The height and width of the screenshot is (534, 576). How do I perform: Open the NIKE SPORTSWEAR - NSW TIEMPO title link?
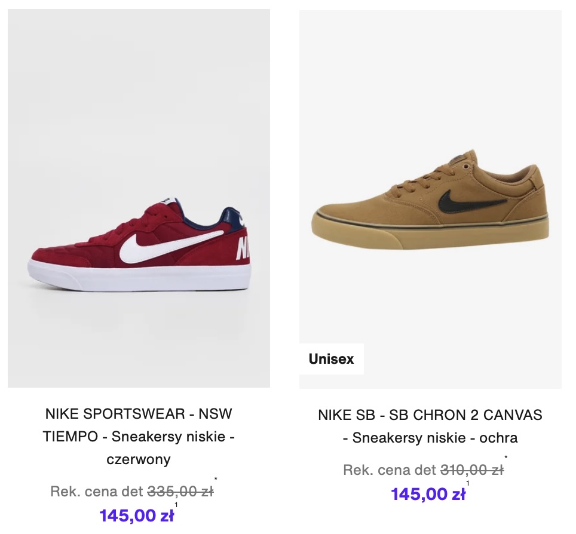[139, 413]
